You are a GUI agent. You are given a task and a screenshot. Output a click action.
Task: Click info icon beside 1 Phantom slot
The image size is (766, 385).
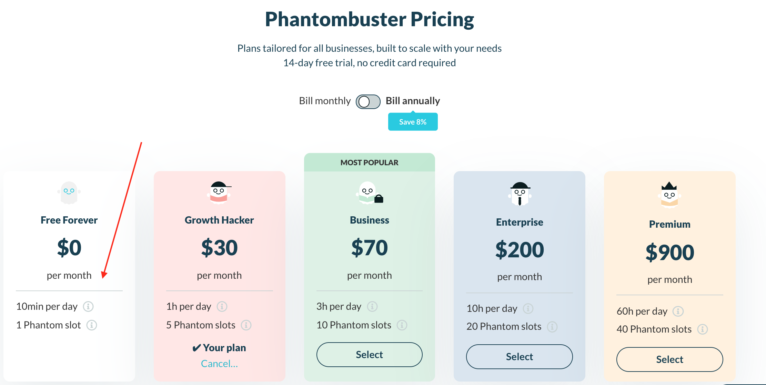point(92,325)
